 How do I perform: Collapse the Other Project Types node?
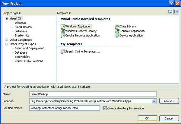click(x=7, y=44)
